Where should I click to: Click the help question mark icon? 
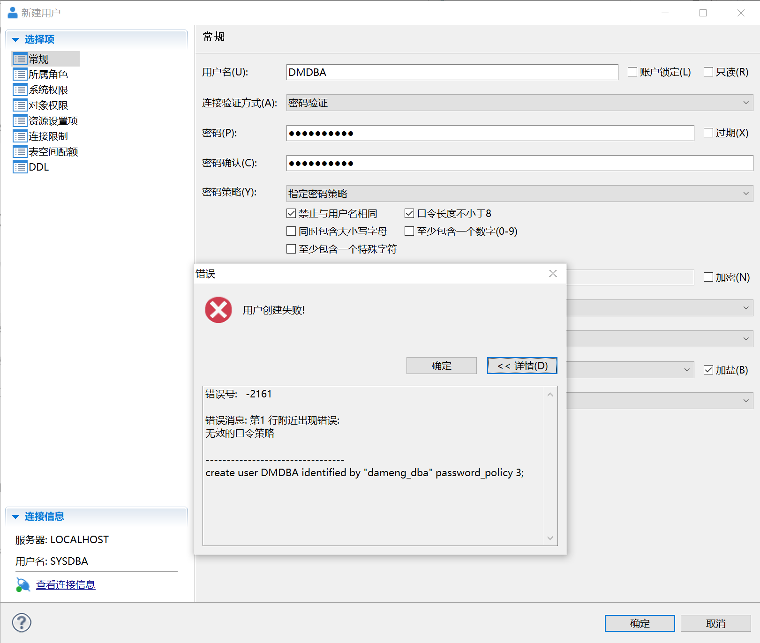click(22, 623)
